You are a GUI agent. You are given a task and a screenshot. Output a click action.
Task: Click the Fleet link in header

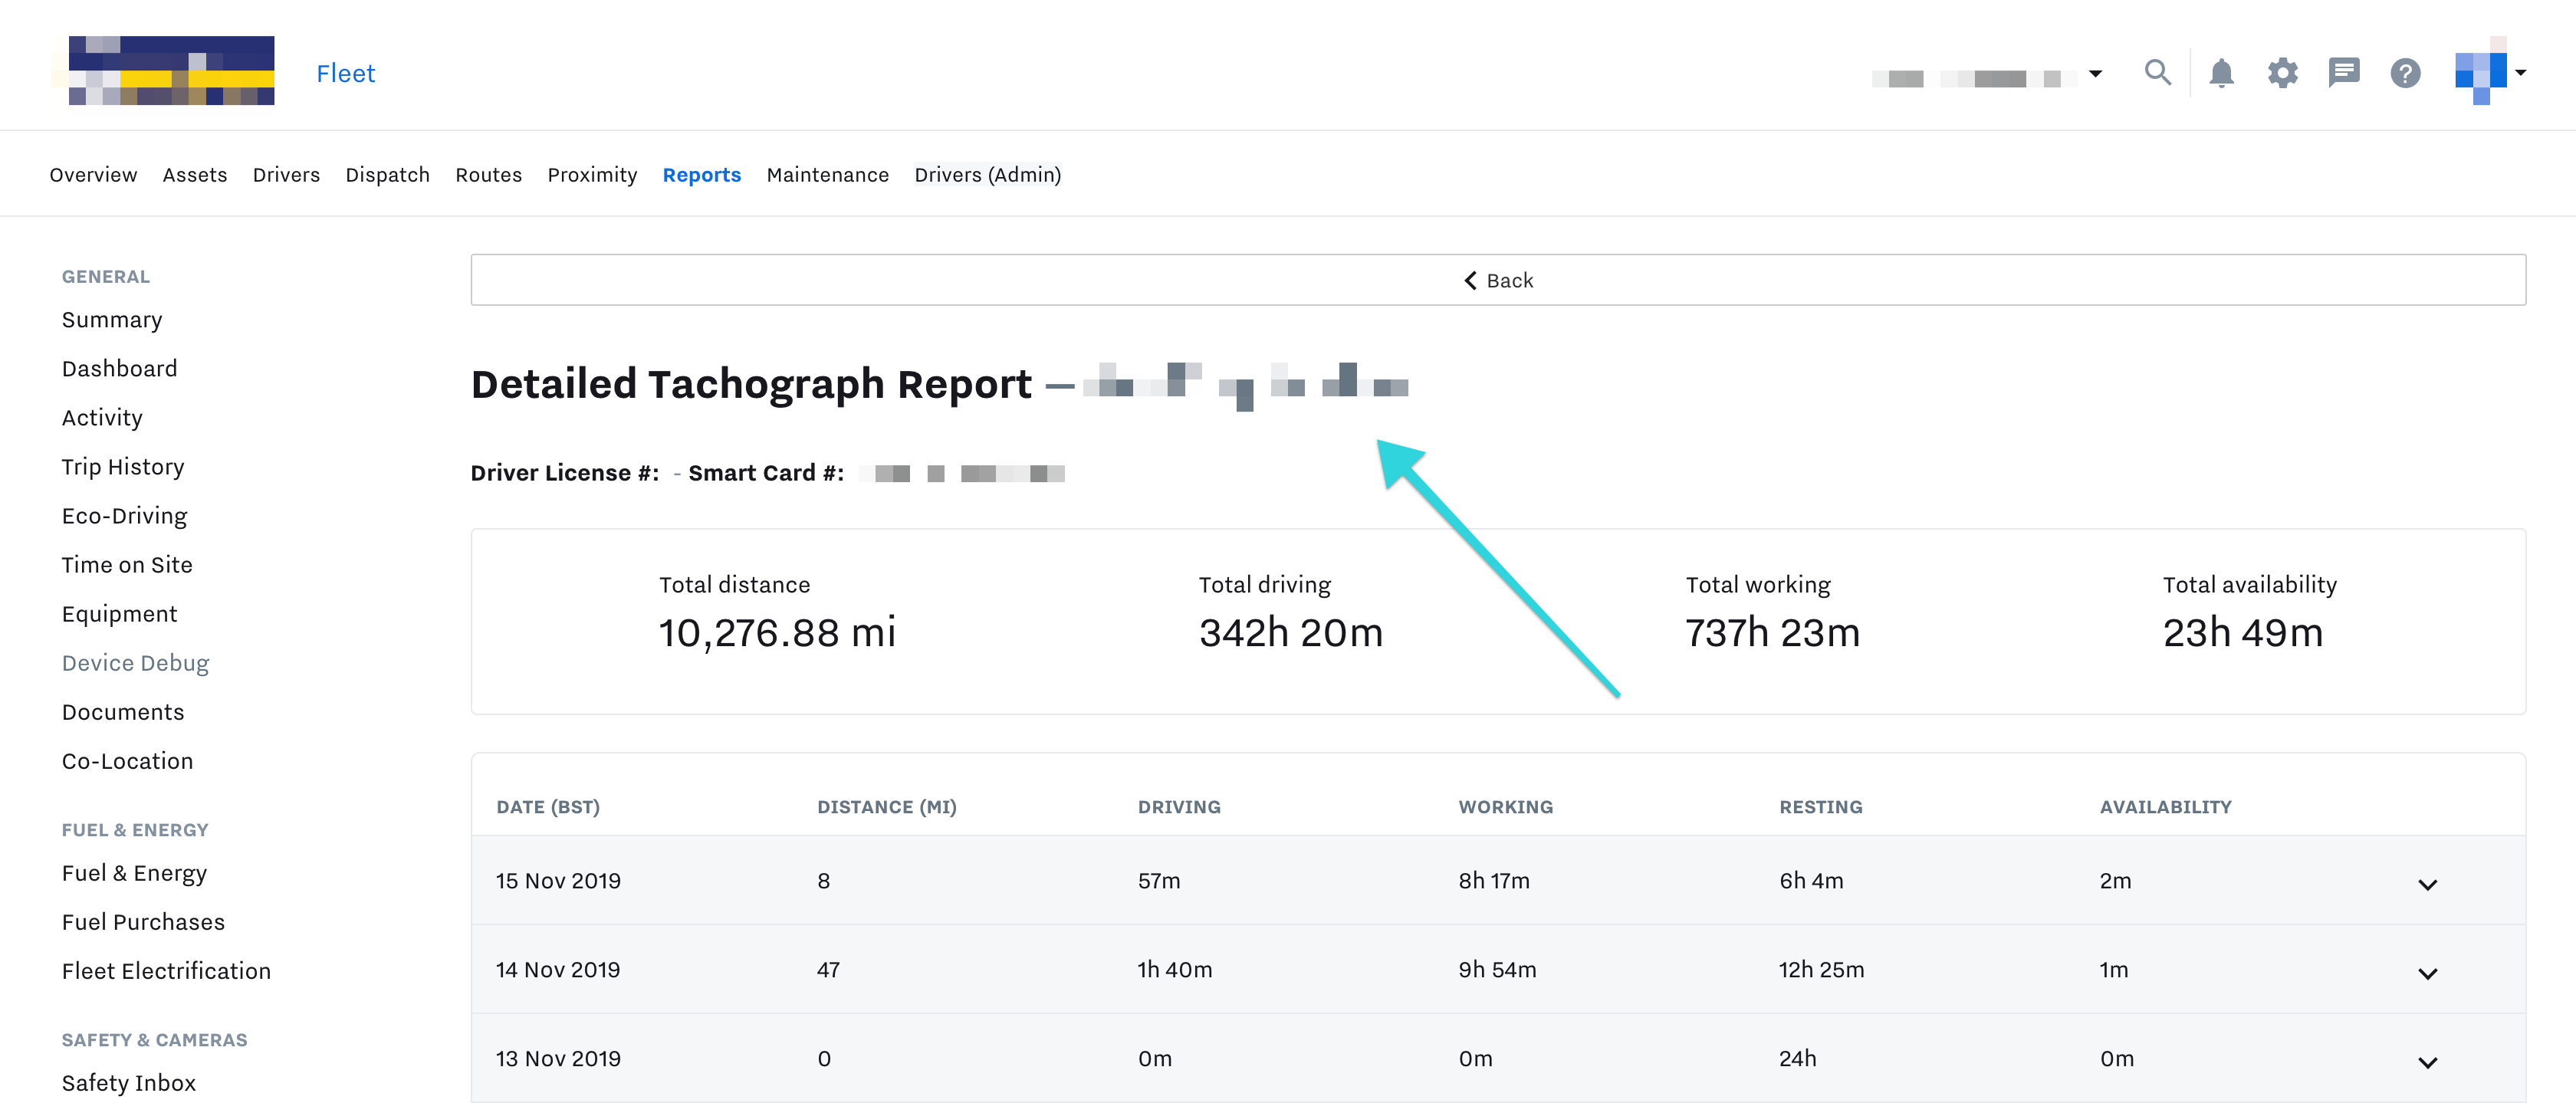click(x=345, y=74)
